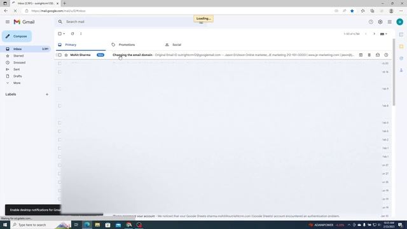Viewport: 407px width, 229px height.
Task: Open a new browser tab
Action: (64, 3)
